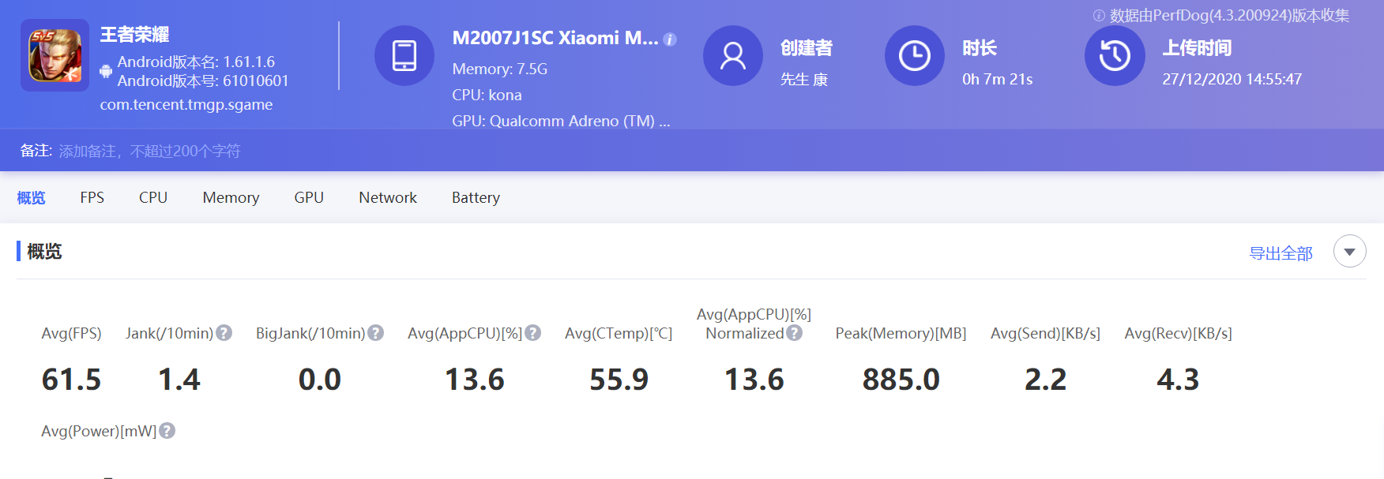Viewport: 1384px width, 479px height.
Task: Click 导出全部 export all link
Action: (1281, 253)
